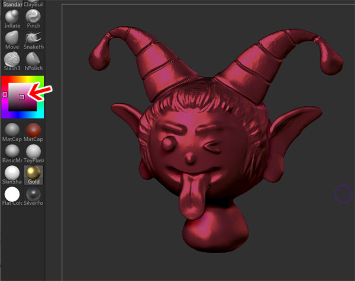Select the Slash3 brush
Viewport: 355px width, 281px height.
coord(12,59)
